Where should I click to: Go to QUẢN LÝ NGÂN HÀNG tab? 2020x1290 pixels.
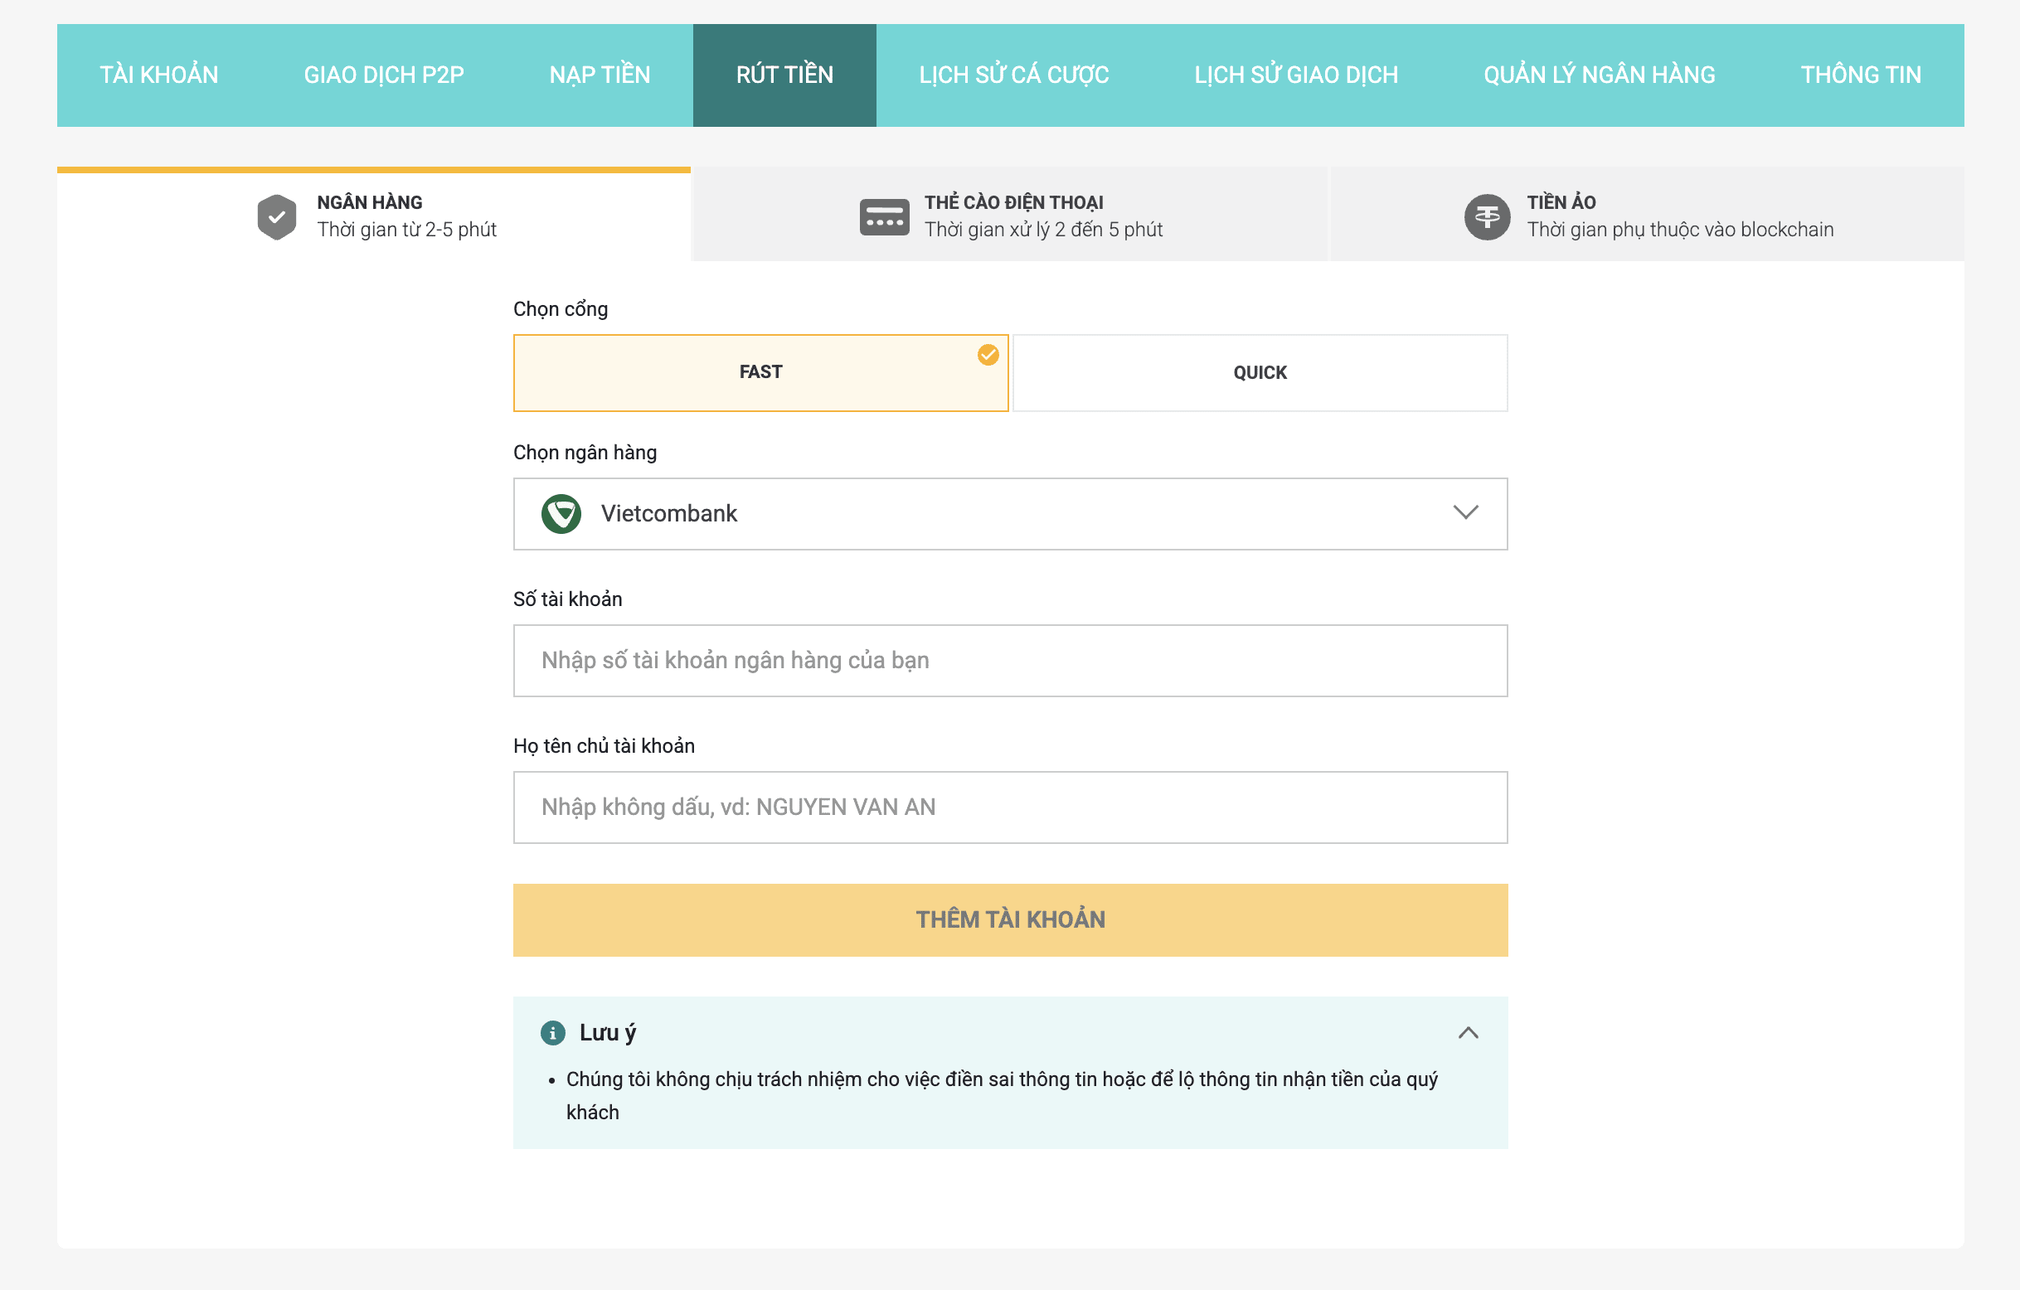(1599, 75)
